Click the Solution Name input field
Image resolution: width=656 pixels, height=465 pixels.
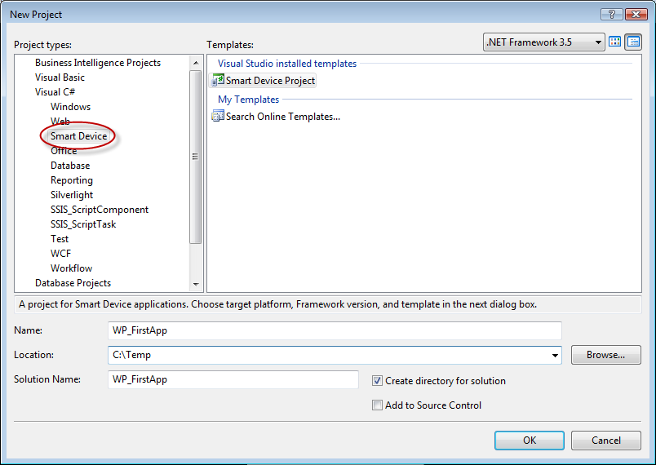233,379
